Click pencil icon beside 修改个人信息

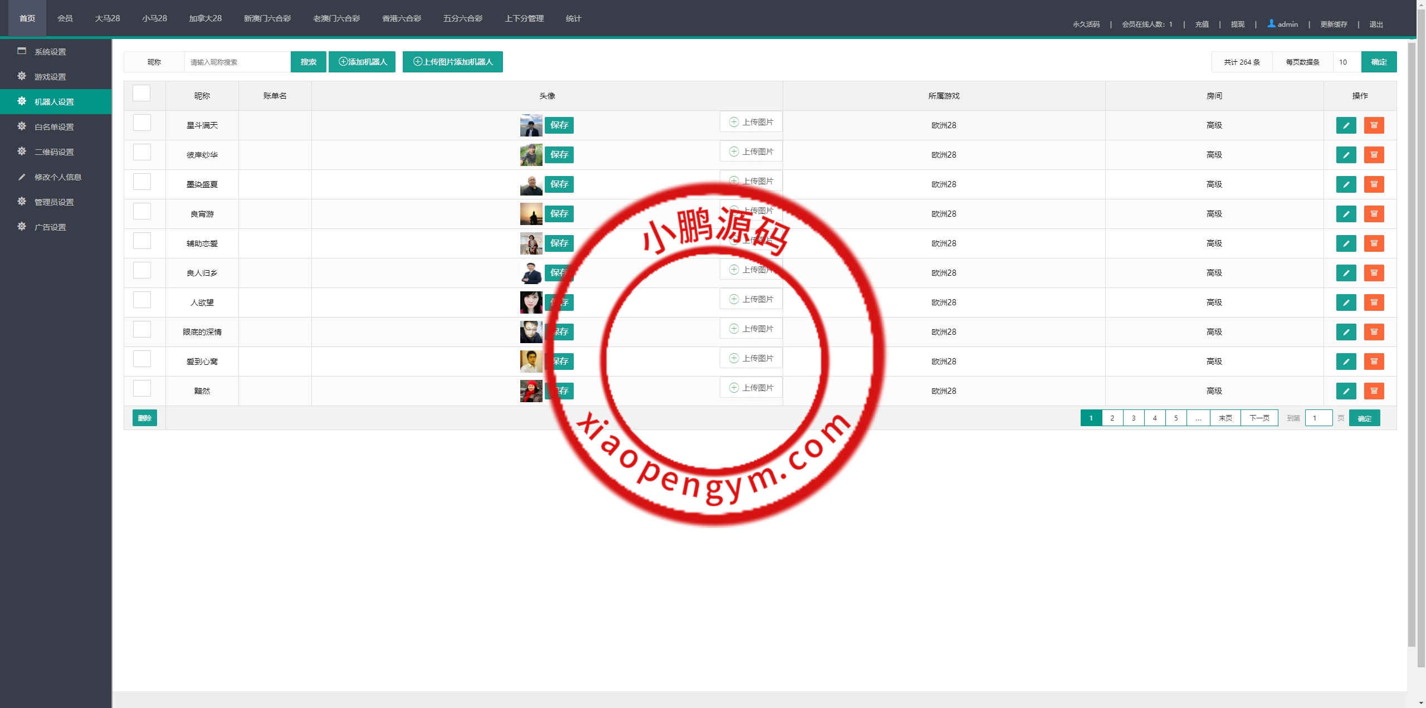pyautogui.click(x=22, y=177)
